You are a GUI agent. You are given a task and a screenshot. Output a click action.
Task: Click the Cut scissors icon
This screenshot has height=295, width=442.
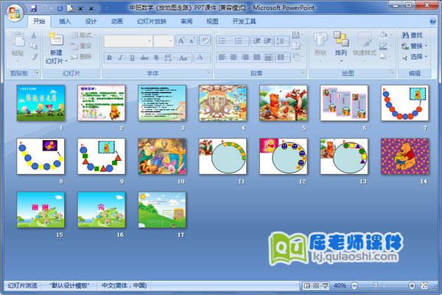(x=34, y=35)
